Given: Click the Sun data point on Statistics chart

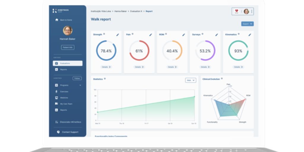Looking at the screenshot, I should tap(194, 96).
